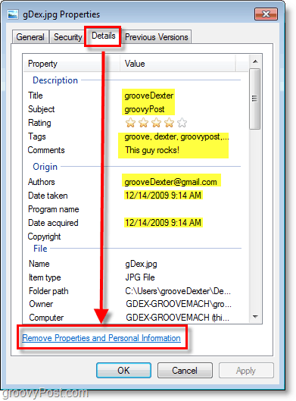The width and height of the screenshot is (296, 401).
Task: Select the Date taken property label
Action: (x=48, y=196)
